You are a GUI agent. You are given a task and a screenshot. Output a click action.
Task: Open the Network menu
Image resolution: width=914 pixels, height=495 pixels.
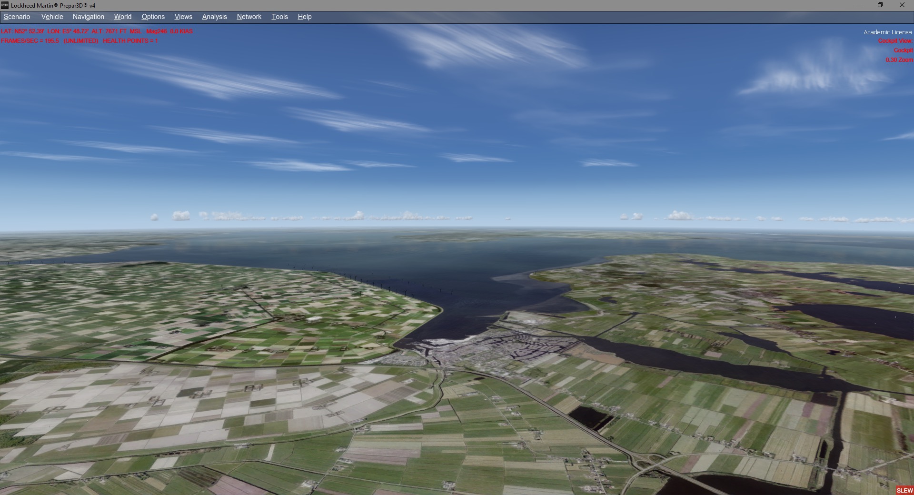click(x=249, y=17)
